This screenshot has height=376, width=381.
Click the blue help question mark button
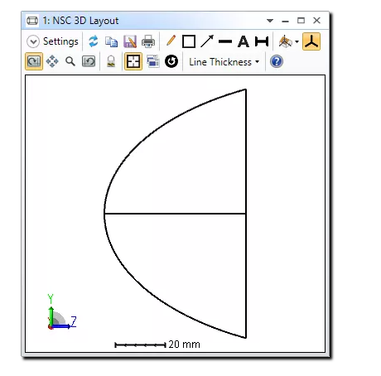coord(277,61)
